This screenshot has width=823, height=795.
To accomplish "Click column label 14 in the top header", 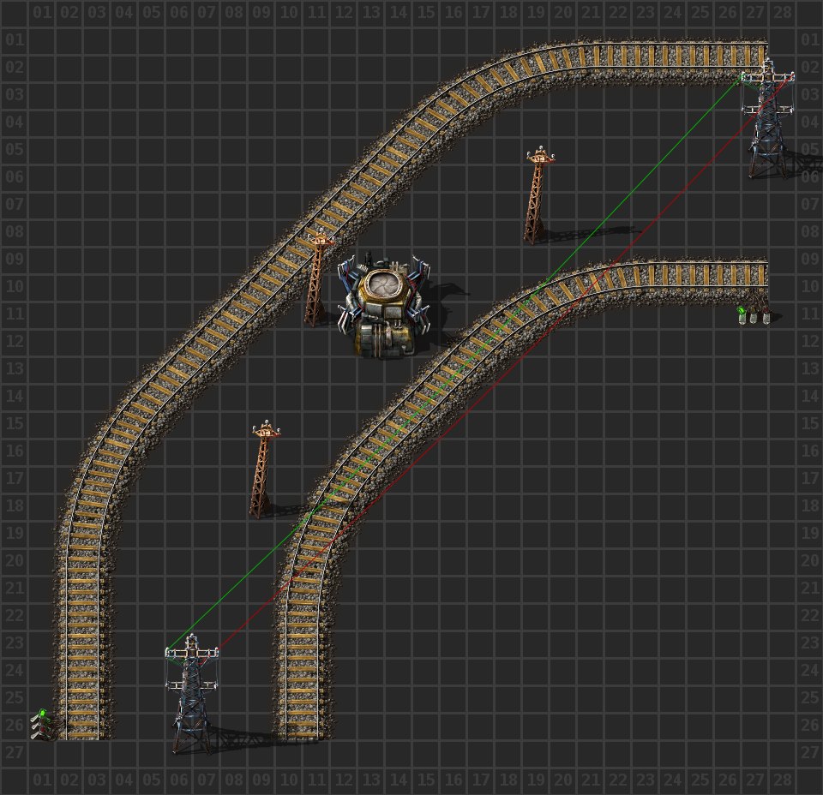I will pos(399,12).
